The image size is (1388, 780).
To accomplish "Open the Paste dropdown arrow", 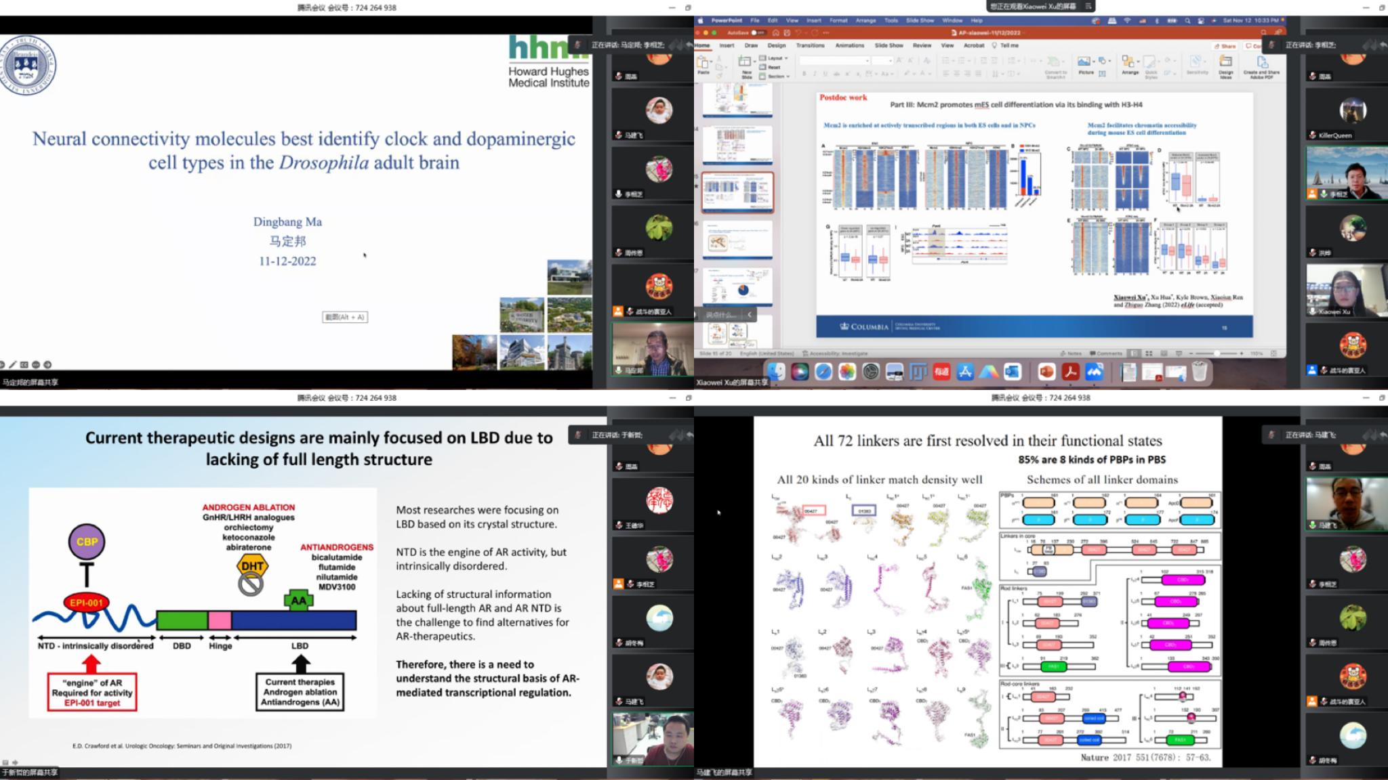I will 711,62.
